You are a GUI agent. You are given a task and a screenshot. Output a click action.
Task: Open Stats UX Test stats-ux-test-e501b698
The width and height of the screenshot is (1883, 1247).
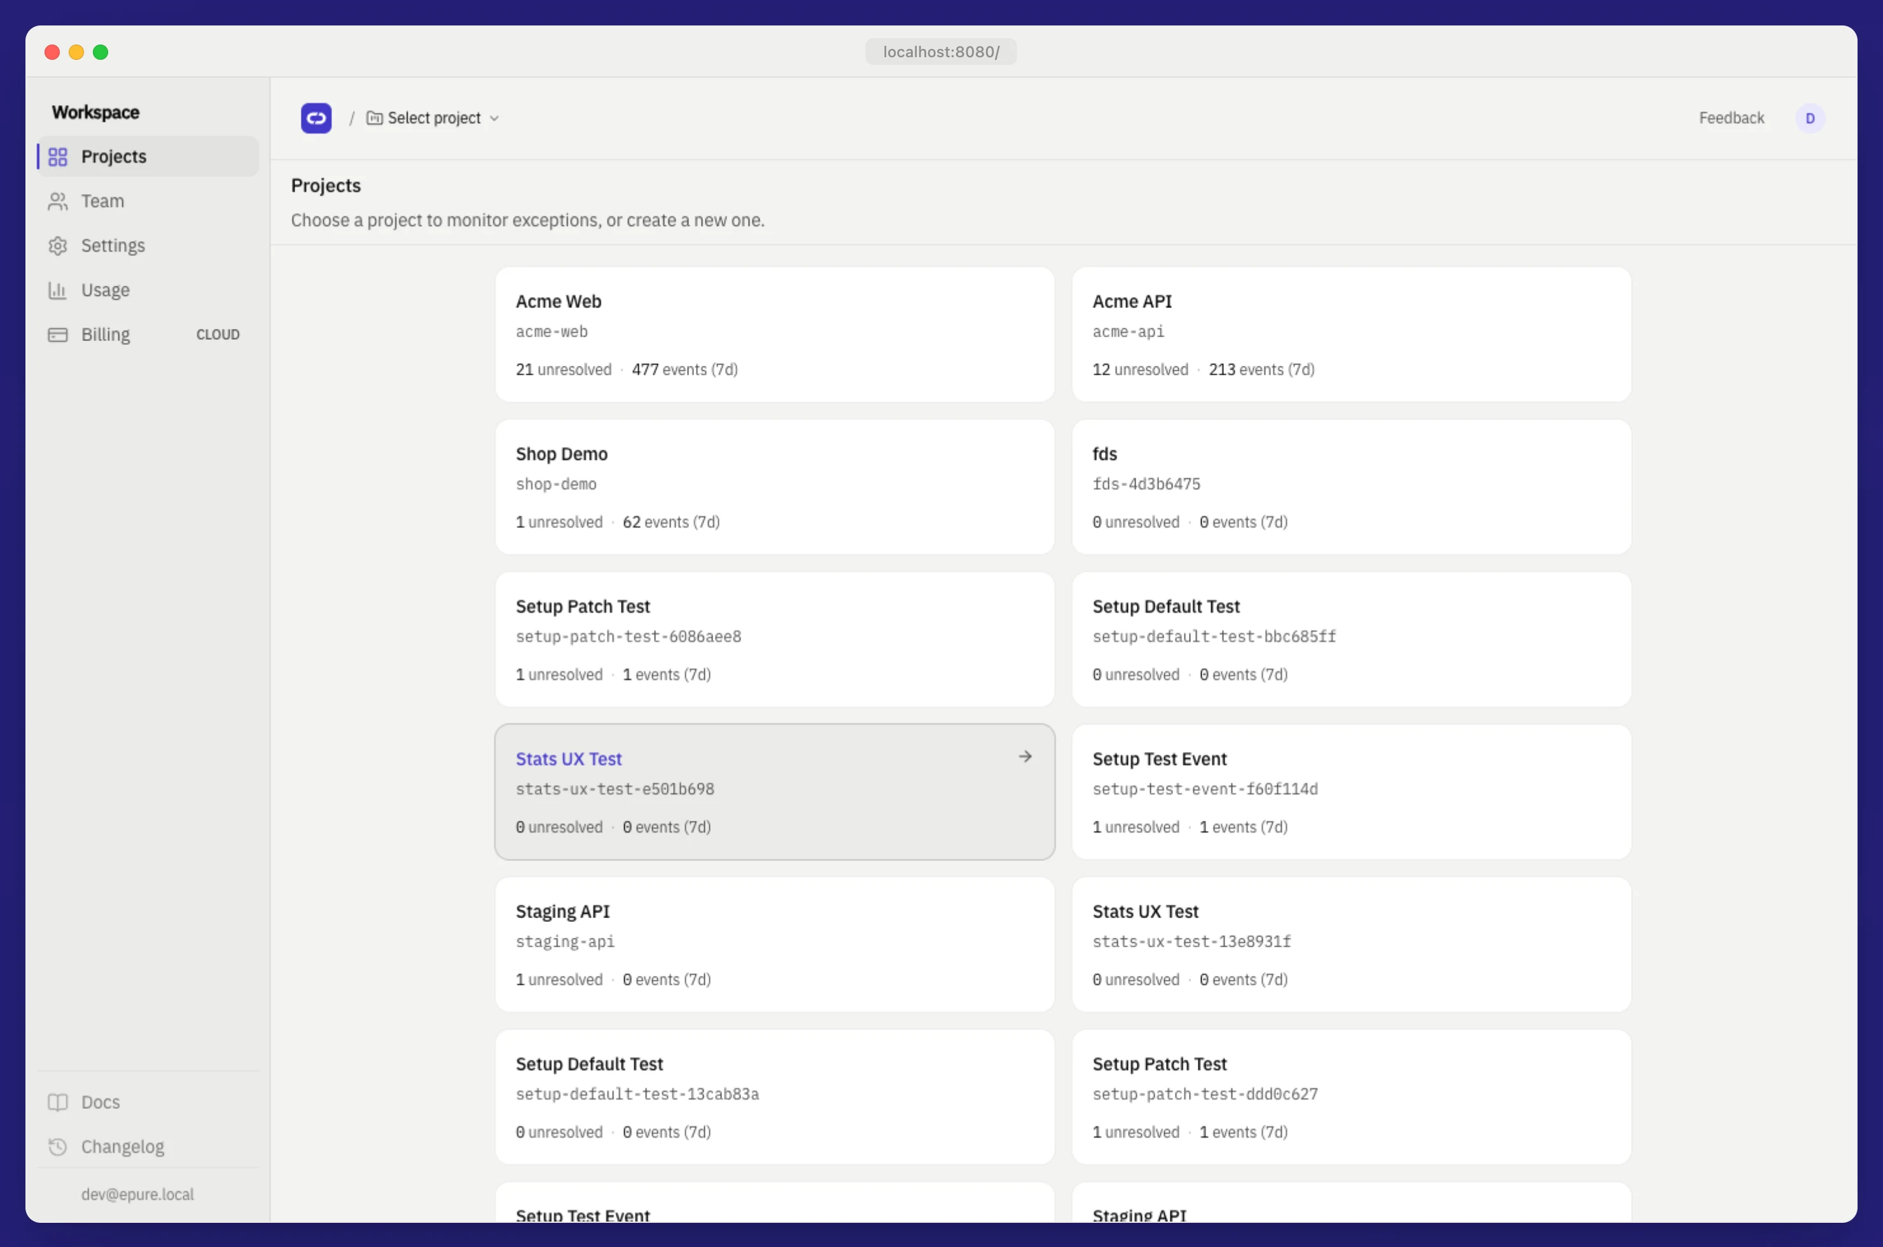pos(775,792)
